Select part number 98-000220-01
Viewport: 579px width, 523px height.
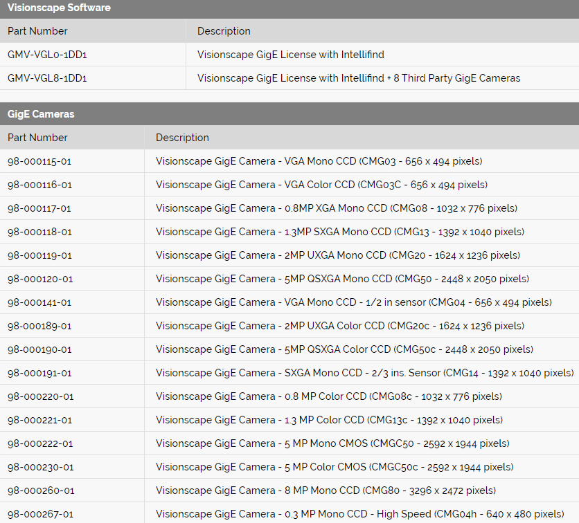tap(41, 397)
